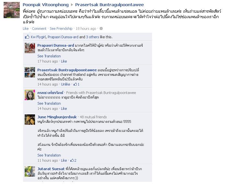The image size is (225, 186).
Task: Open Prasertsak Buntragulpoontawee name in post header
Action: tap(110, 5)
